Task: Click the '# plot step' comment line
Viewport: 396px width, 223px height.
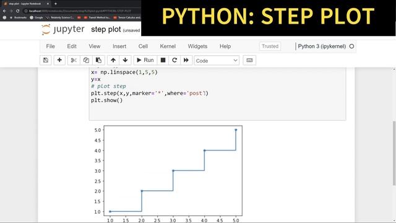Action: tap(108, 86)
